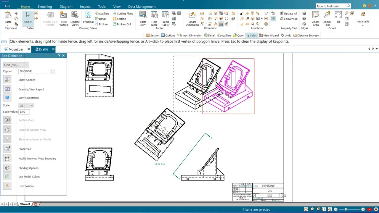
Task: Choose the Broken-Out section tool
Action: pyautogui.click(x=122, y=24)
